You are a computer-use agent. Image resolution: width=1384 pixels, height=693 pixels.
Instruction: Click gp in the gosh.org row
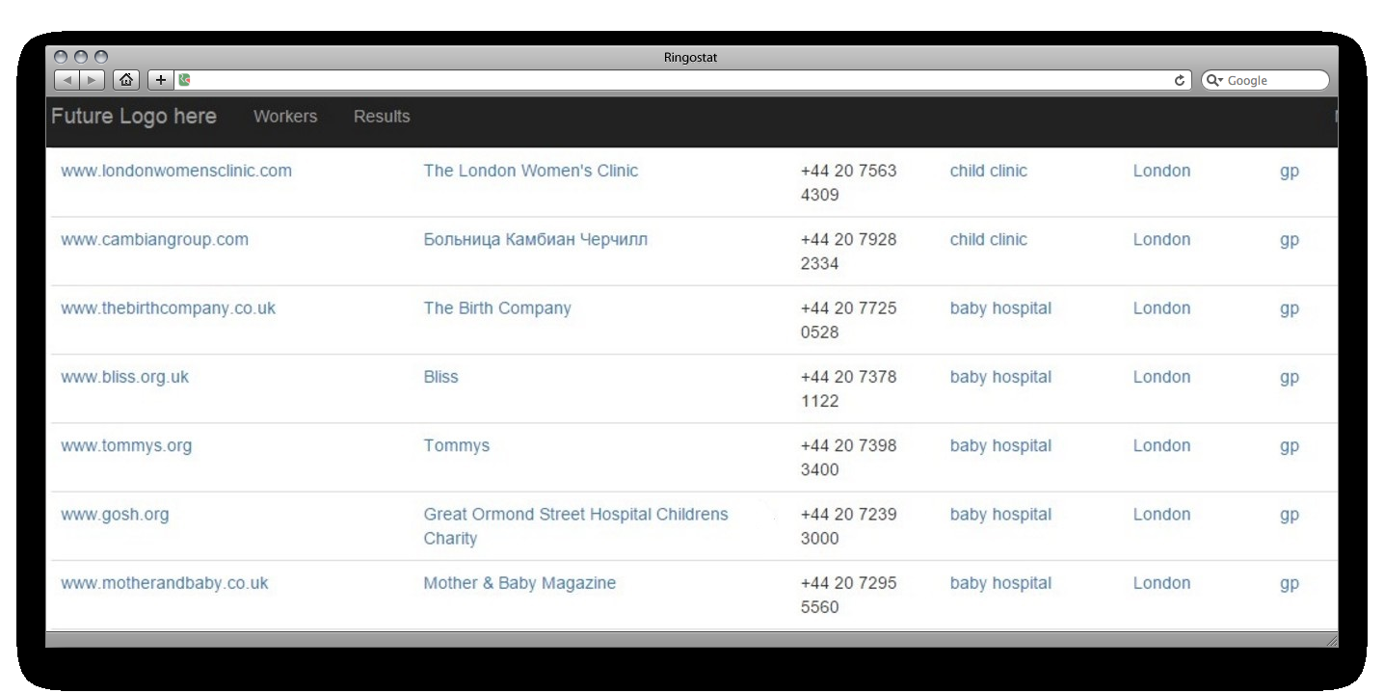(x=1290, y=515)
